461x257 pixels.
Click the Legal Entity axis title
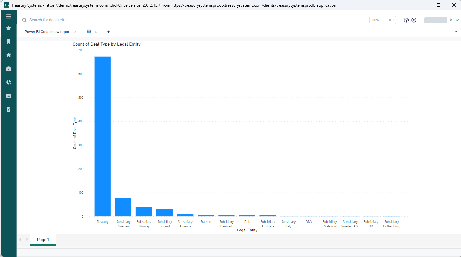(247, 230)
